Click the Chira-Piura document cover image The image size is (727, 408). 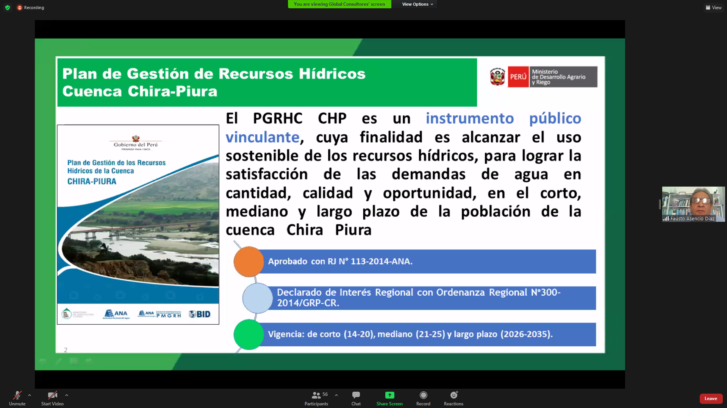pos(138,224)
